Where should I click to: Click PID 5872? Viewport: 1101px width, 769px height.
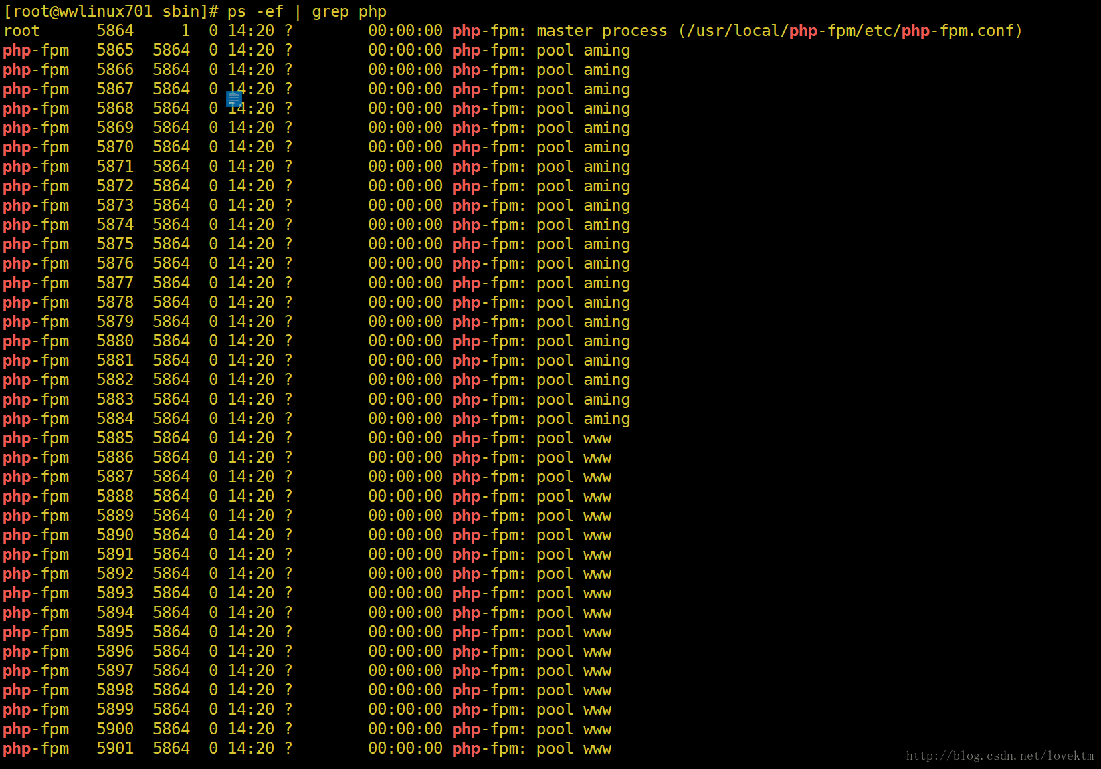coord(115,186)
